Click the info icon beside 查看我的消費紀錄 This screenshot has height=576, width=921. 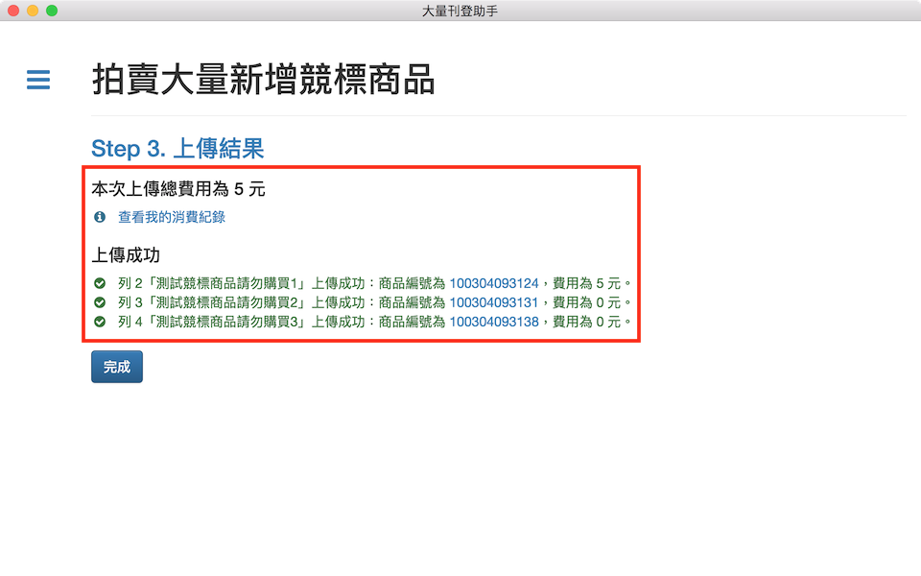point(100,217)
